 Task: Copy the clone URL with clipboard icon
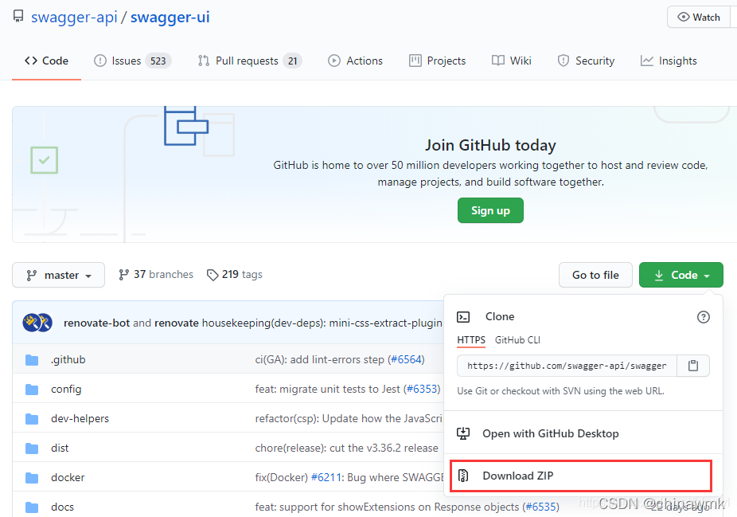pyautogui.click(x=693, y=366)
